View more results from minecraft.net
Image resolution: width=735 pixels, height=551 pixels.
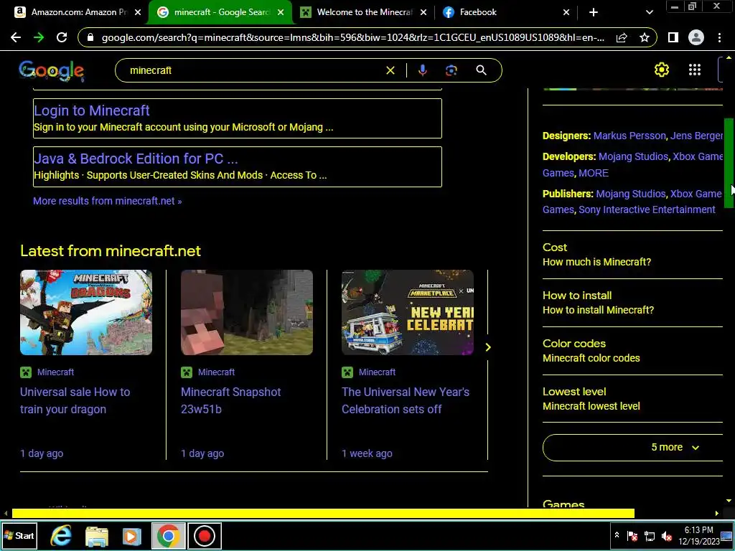click(108, 201)
